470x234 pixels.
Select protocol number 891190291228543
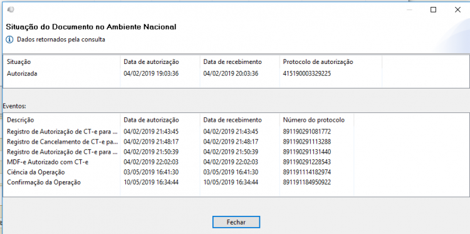pyautogui.click(x=307, y=162)
